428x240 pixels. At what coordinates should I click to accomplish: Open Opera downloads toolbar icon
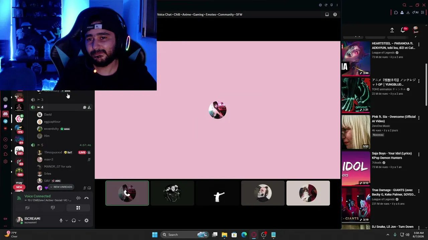pyautogui.click(x=408, y=12)
